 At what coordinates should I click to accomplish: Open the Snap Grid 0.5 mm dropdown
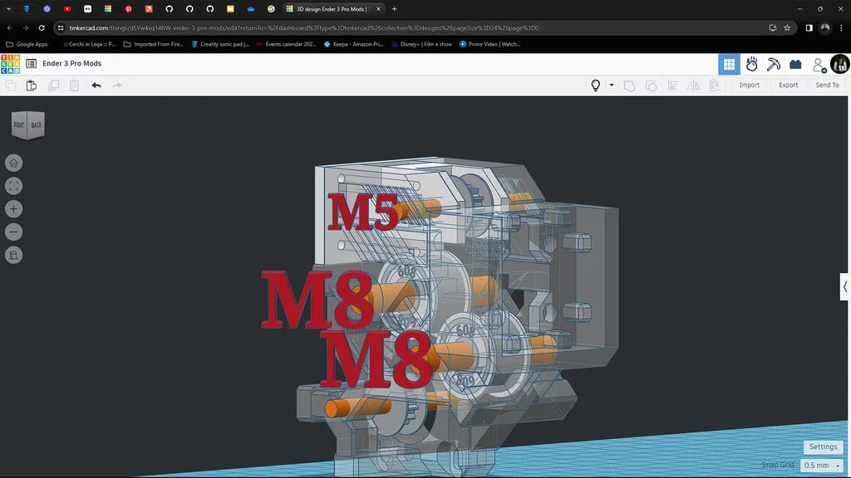click(x=822, y=465)
